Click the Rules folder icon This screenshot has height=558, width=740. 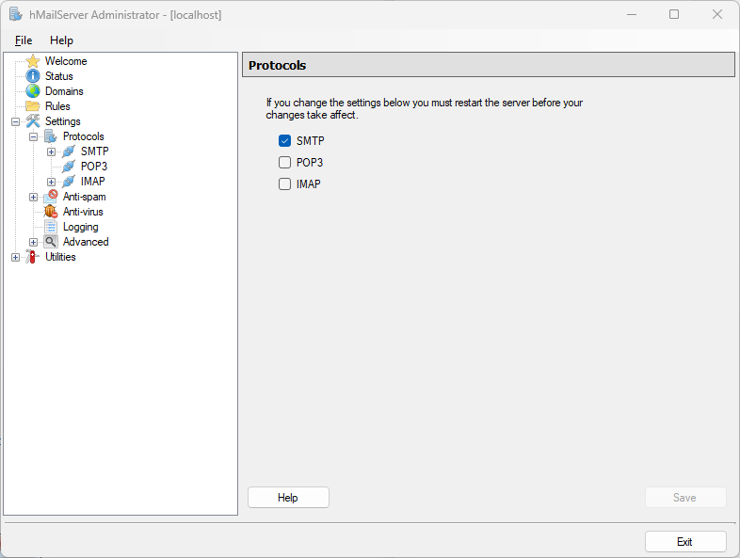[x=33, y=106]
